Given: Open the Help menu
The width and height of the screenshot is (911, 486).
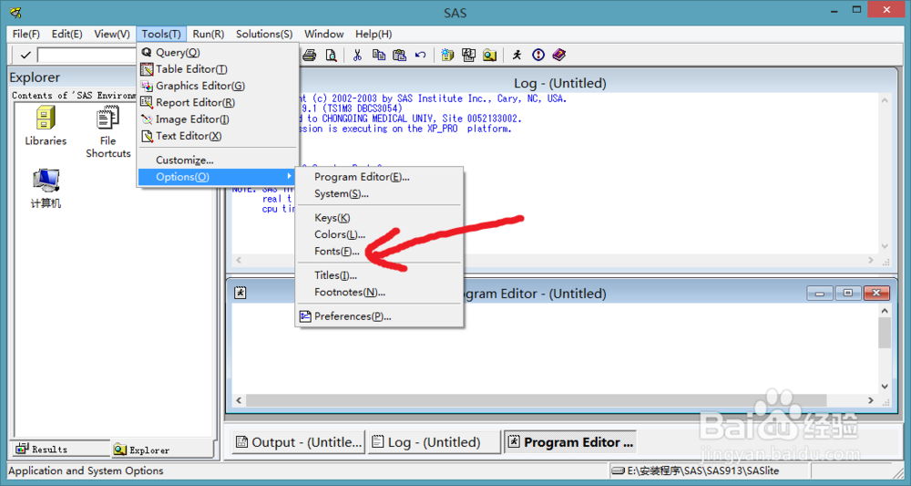Looking at the screenshot, I should (x=374, y=34).
